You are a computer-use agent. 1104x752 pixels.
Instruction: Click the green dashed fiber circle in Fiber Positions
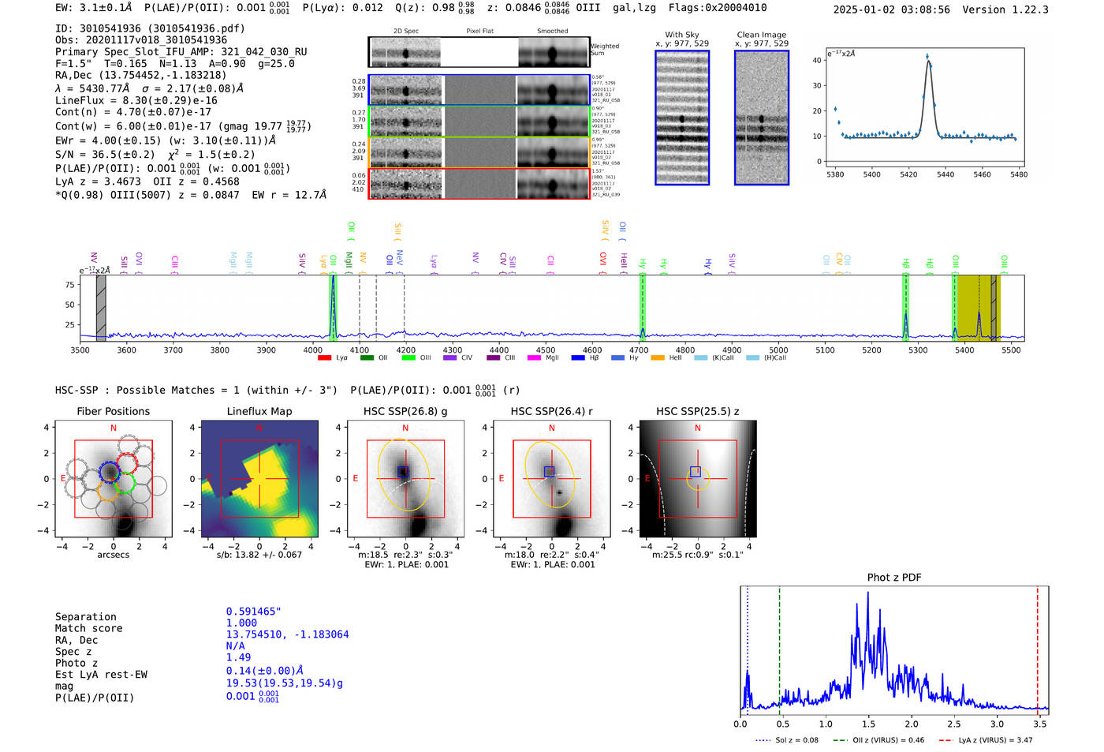[x=125, y=484]
